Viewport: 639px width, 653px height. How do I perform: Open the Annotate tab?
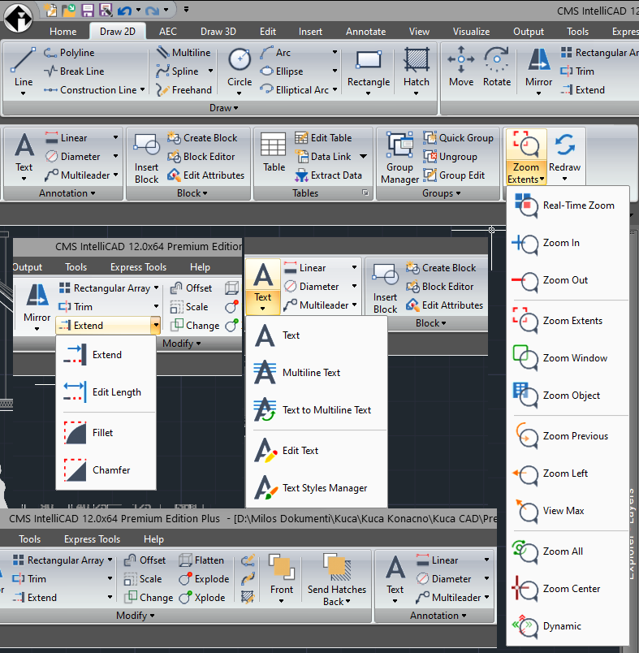coord(365,32)
